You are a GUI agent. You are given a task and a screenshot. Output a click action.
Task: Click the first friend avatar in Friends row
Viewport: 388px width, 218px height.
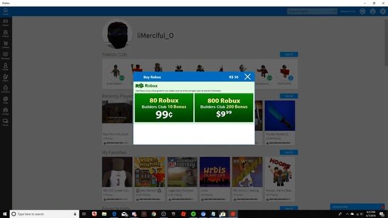pos(116,71)
